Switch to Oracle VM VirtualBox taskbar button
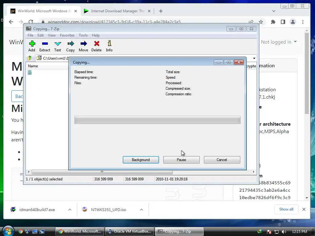Image resolution: width=315 pixels, height=236 pixels. click(130, 231)
